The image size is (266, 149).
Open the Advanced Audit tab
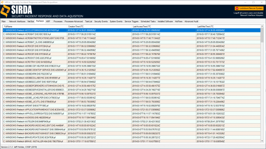[191, 21]
